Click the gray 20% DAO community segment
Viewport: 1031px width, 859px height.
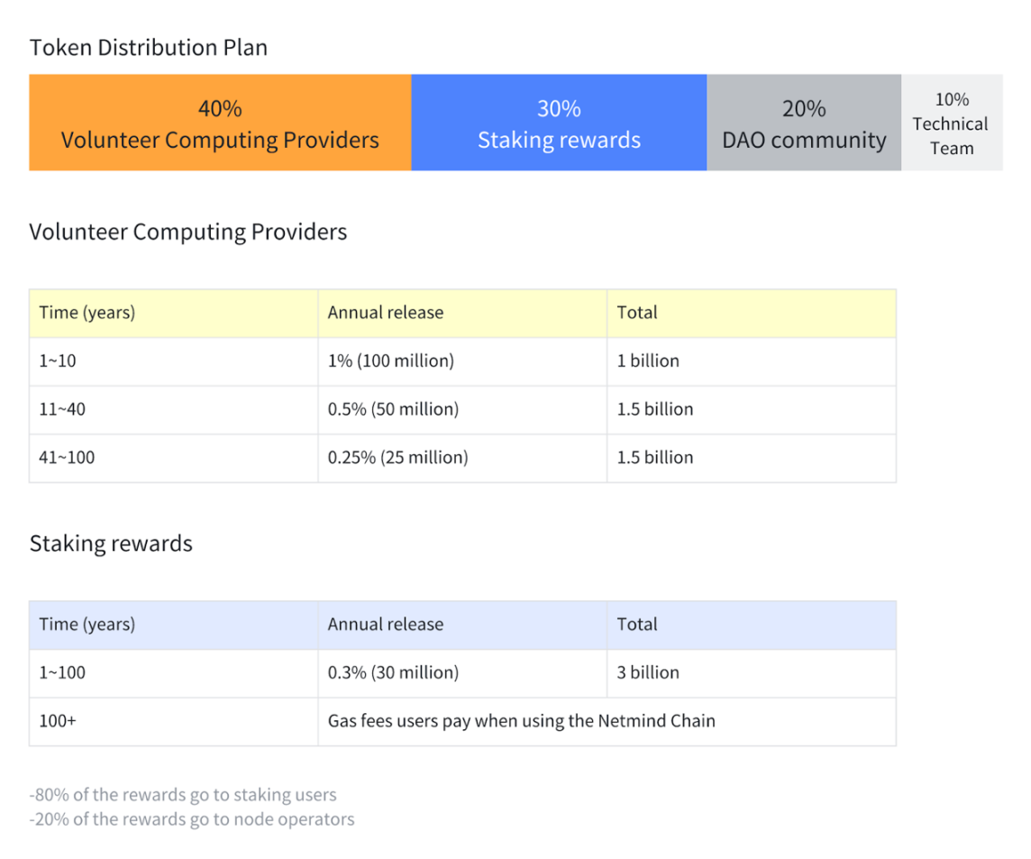[x=804, y=123]
